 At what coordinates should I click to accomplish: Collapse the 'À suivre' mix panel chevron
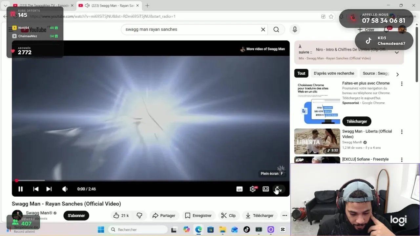click(x=397, y=52)
